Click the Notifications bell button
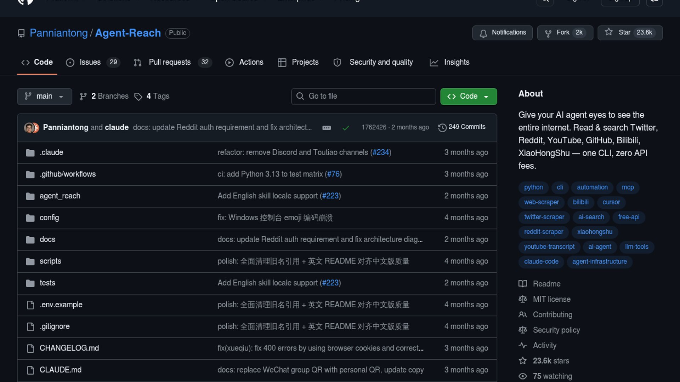The height and width of the screenshot is (382, 680). 502,33
